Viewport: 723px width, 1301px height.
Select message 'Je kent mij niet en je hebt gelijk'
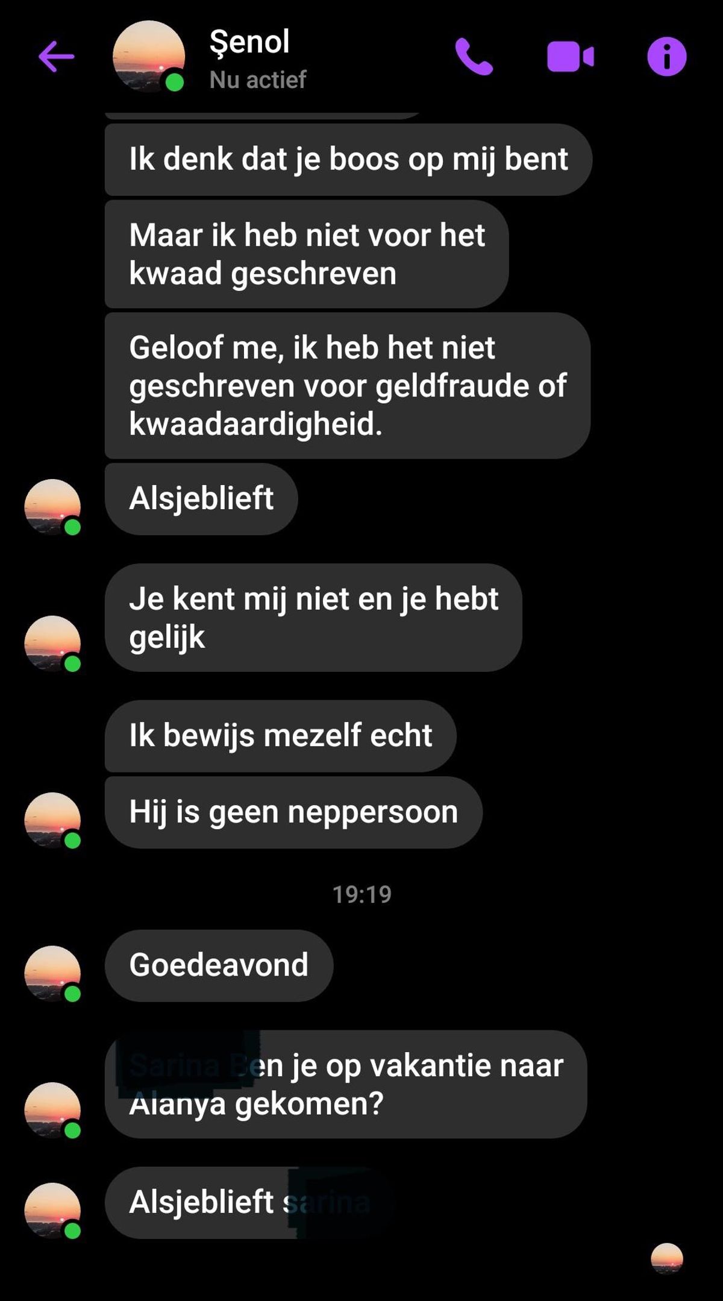click(313, 618)
